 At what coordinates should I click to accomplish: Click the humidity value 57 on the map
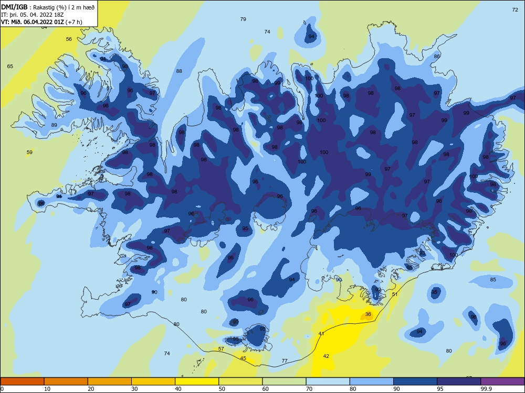(x=221, y=348)
